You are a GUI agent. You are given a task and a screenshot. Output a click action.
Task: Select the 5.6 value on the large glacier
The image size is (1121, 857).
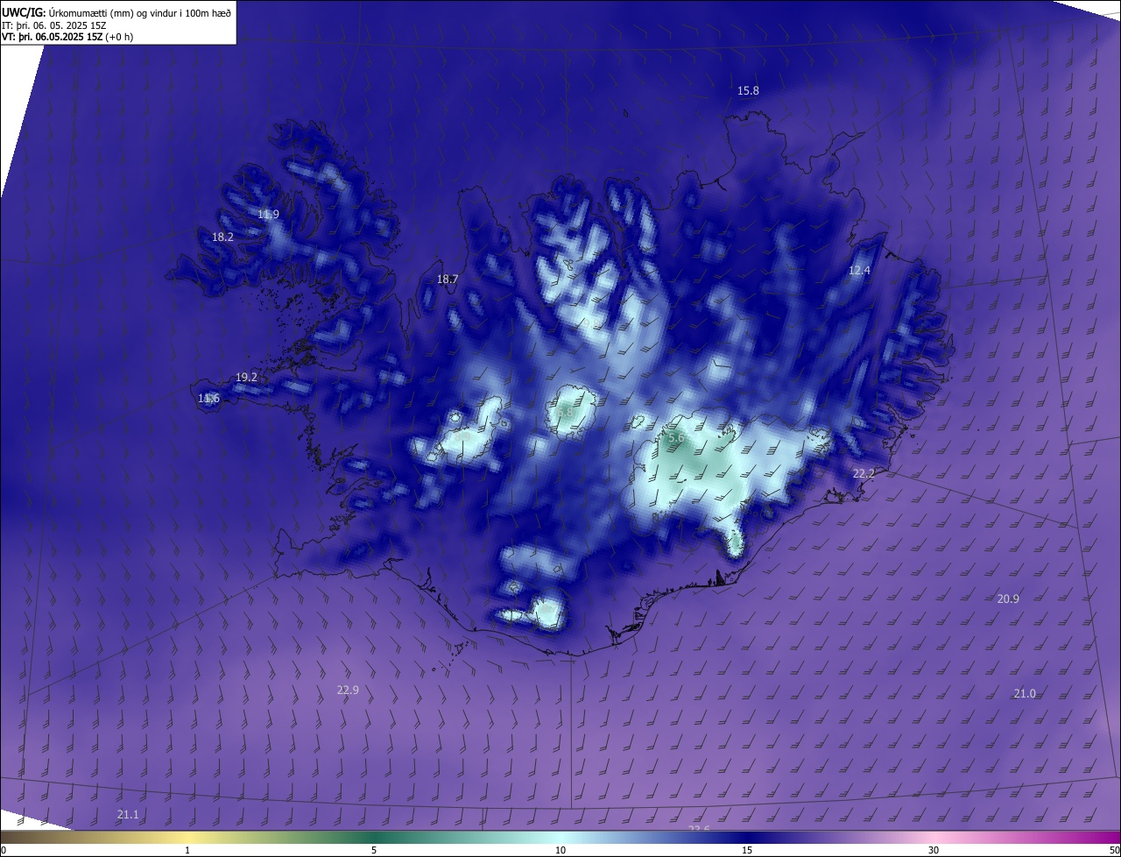point(677,437)
